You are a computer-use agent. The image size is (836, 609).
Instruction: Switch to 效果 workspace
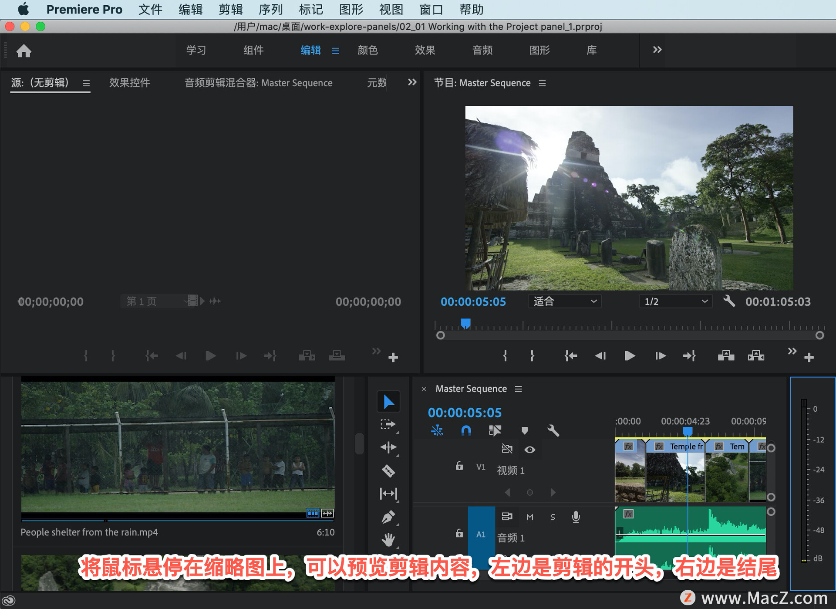click(x=425, y=50)
